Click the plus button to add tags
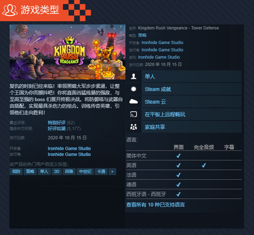 (x=112, y=172)
